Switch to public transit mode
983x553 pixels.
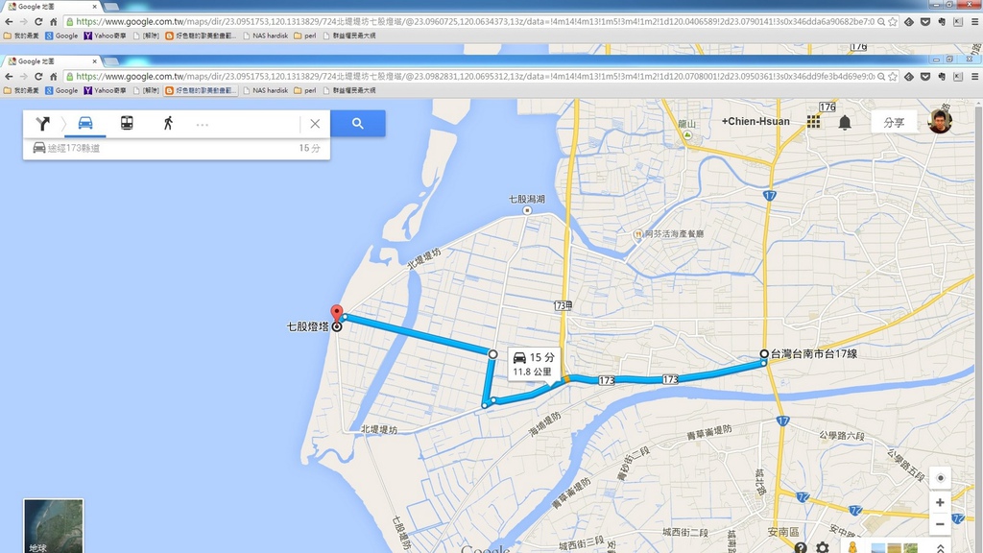point(127,123)
